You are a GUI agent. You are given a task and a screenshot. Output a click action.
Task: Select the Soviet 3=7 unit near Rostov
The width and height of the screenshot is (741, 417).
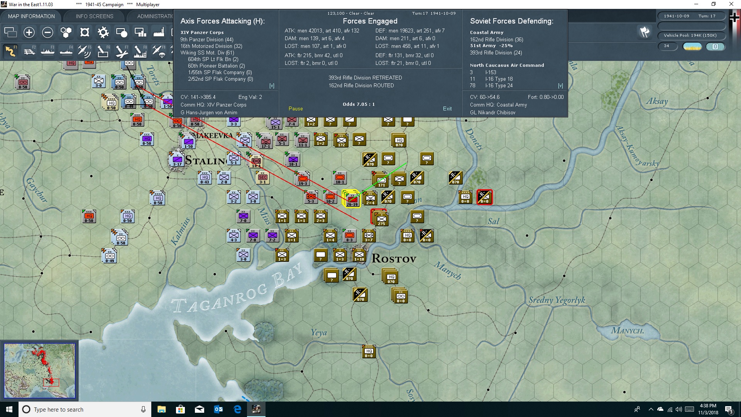369,236
